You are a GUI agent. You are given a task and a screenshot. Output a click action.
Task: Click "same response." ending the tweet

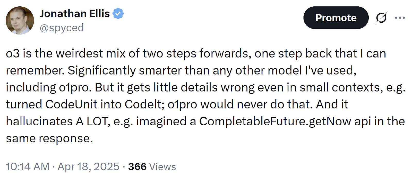click(49, 138)
